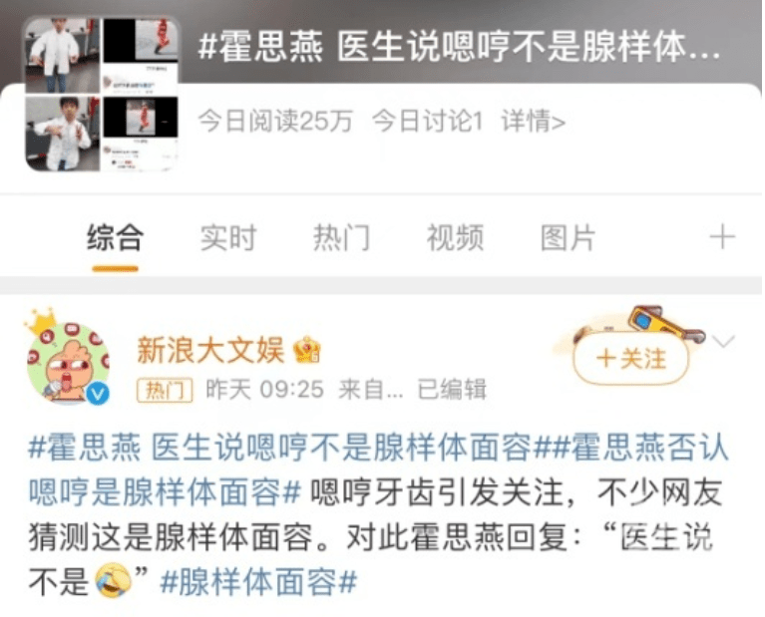Expand post options chevron arrow

pyautogui.click(x=723, y=341)
